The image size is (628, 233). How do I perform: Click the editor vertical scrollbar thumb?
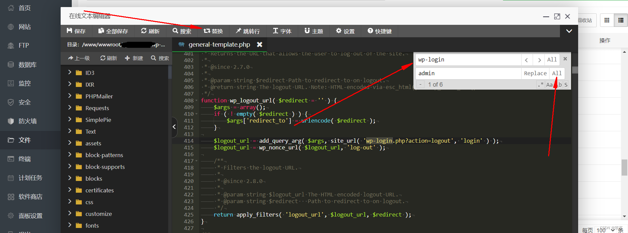click(575, 70)
